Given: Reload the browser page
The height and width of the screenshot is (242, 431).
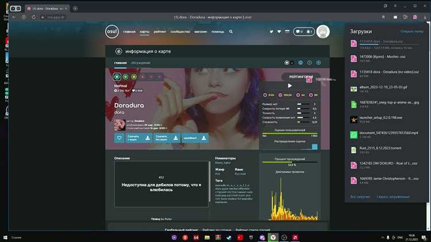Looking at the screenshot, I should coord(33,17).
